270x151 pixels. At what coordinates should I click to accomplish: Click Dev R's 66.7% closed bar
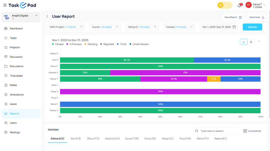pyautogui.click(x=127, y=60)
